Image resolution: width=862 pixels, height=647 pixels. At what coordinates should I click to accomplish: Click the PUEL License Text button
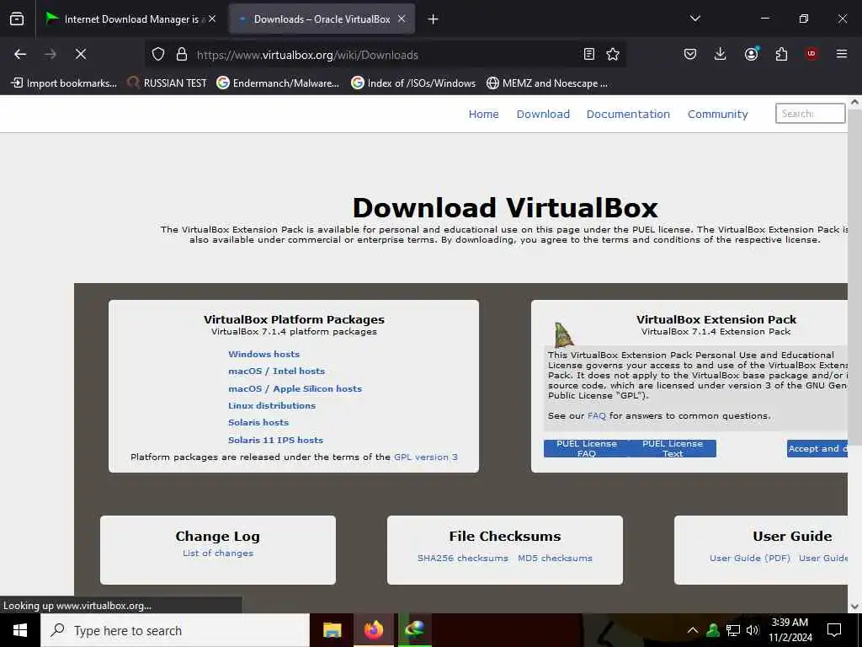[x=673, y=448]
